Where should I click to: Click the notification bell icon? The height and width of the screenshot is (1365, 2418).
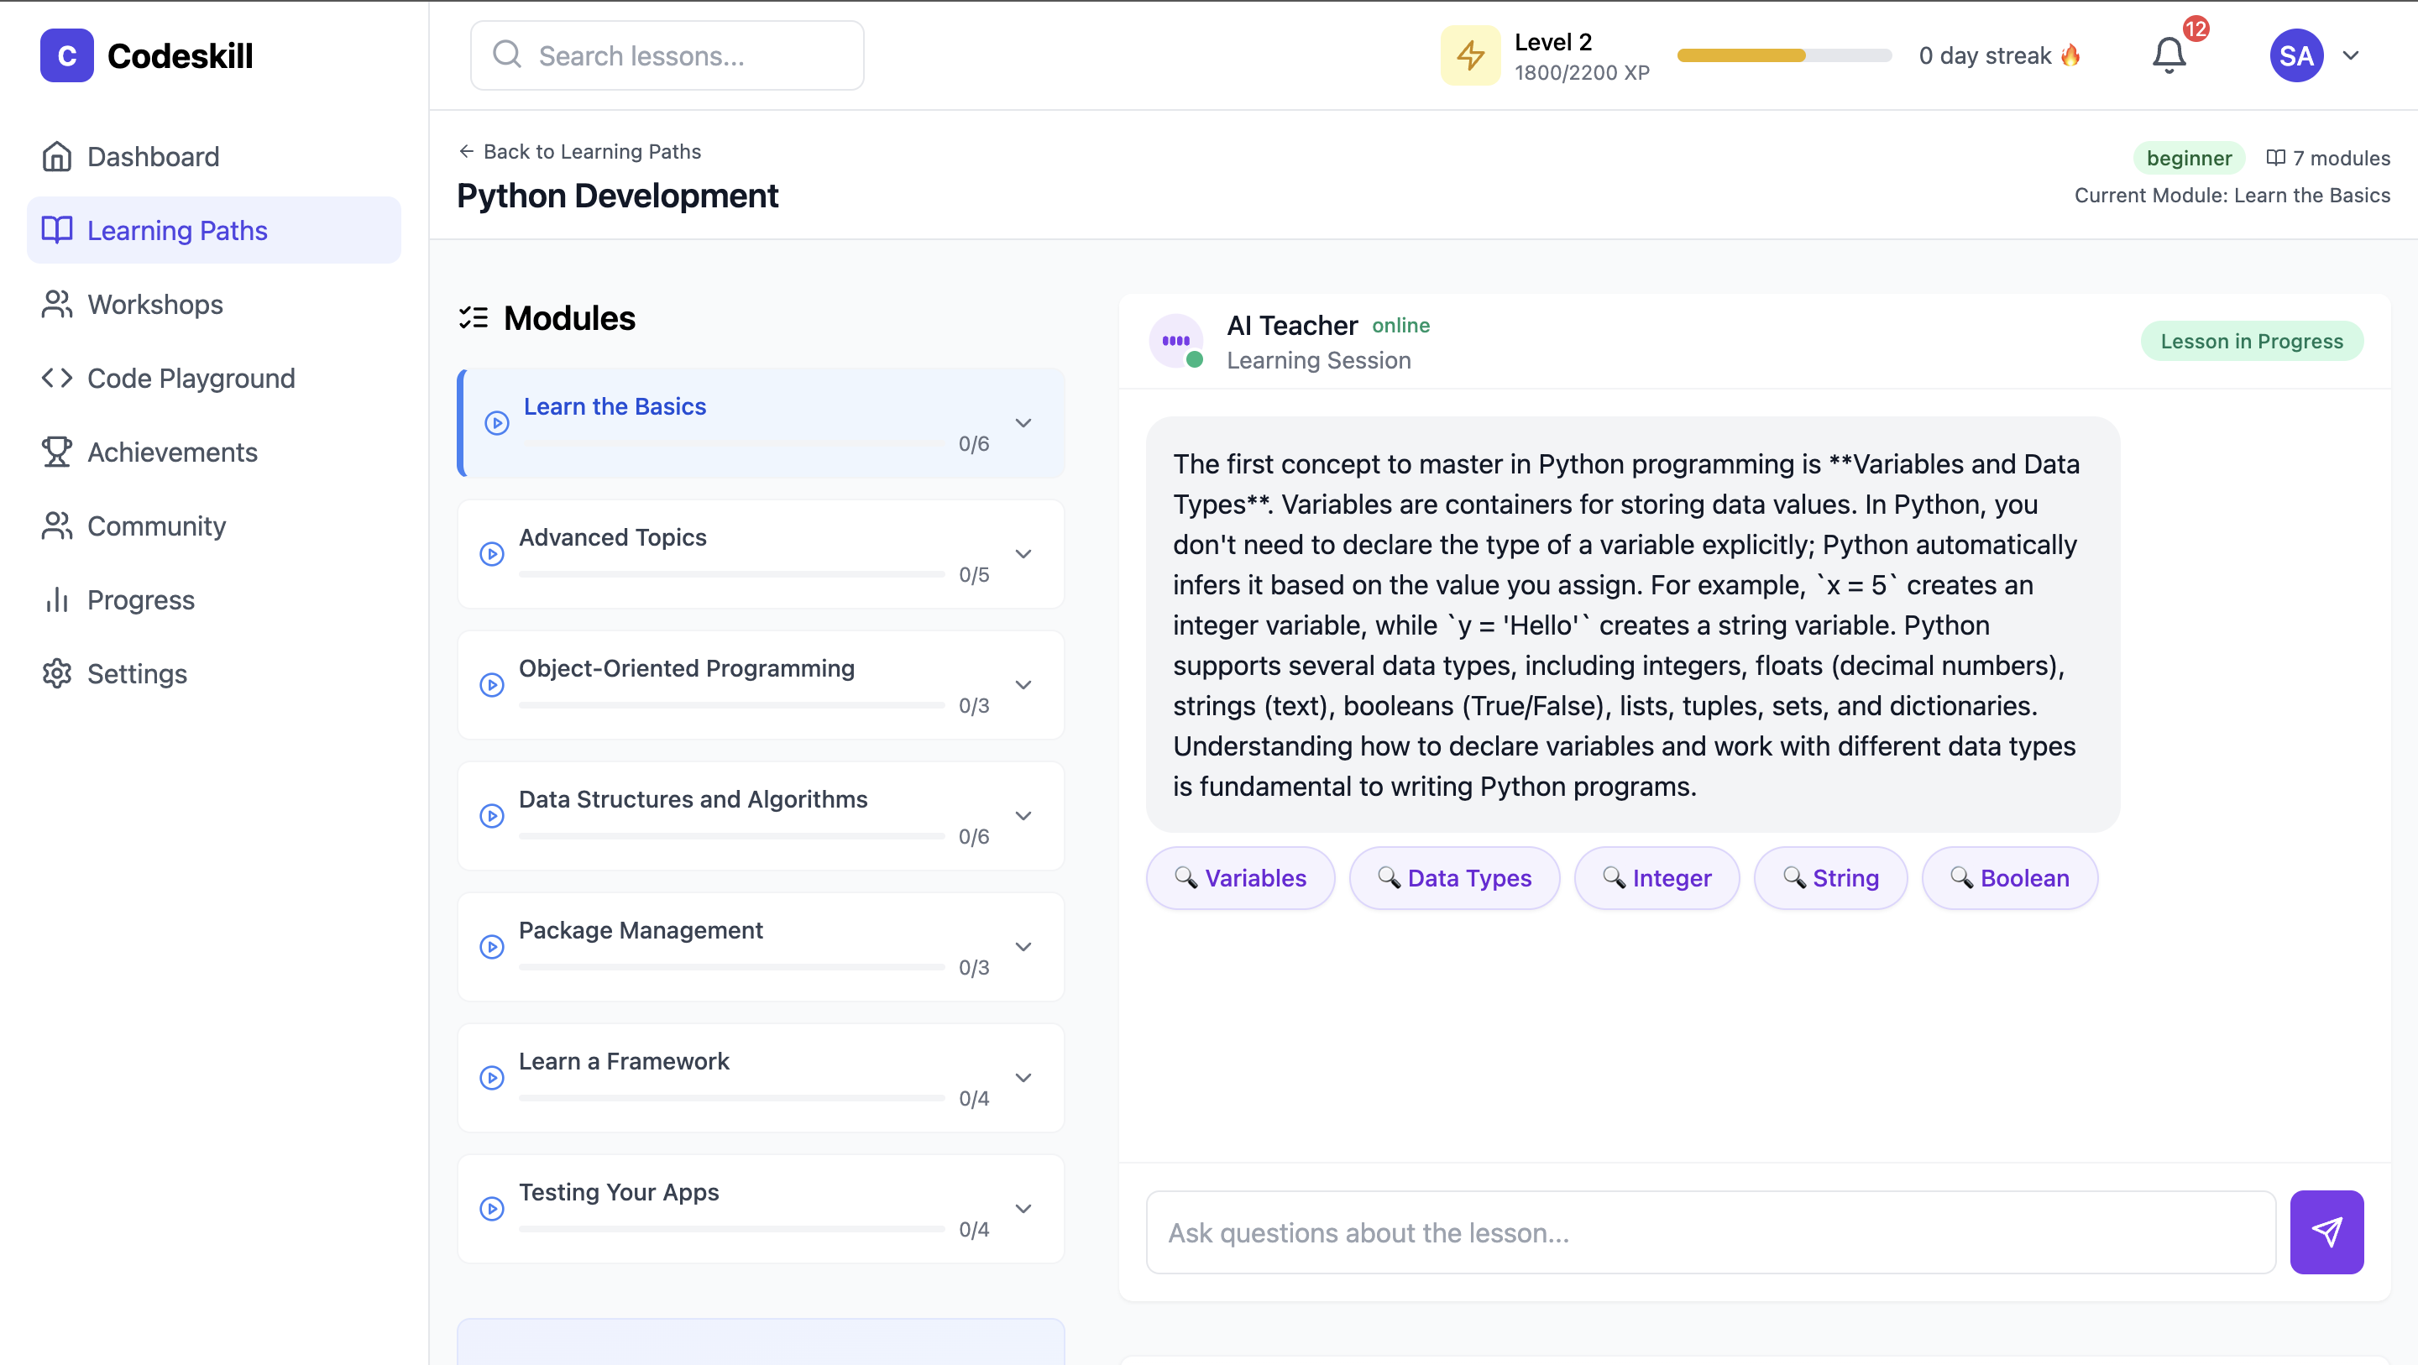pos(2169,55)
